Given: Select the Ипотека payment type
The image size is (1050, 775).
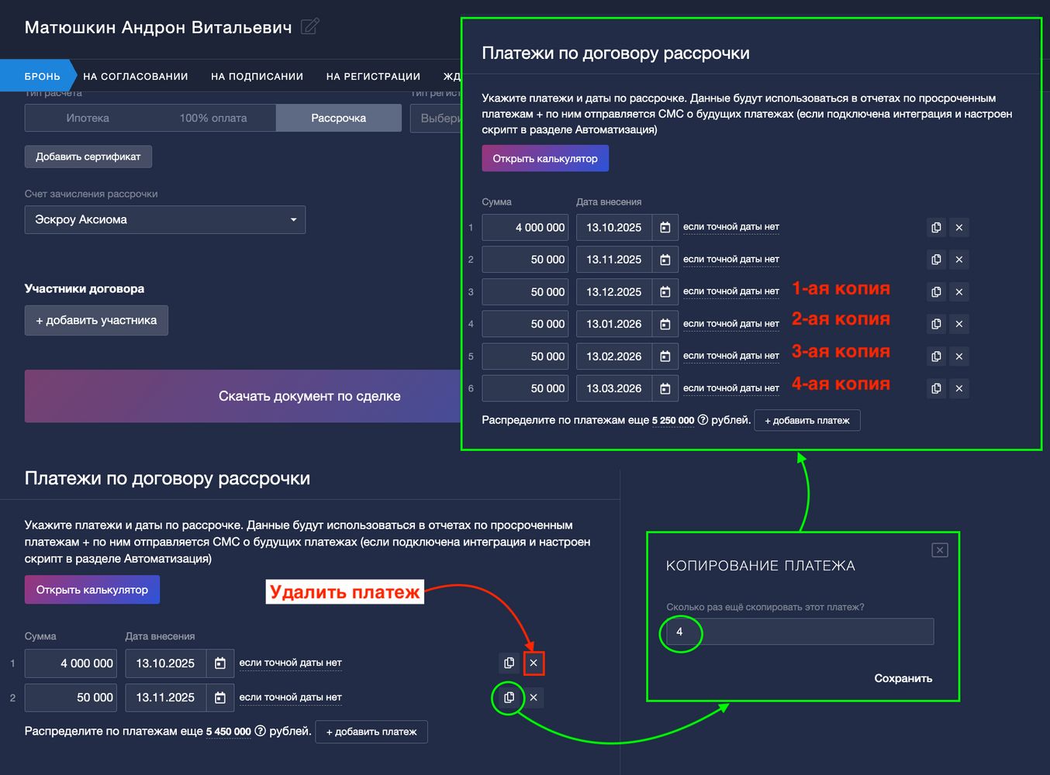Looking at the screenshot, I should click(x=88, y=118).
